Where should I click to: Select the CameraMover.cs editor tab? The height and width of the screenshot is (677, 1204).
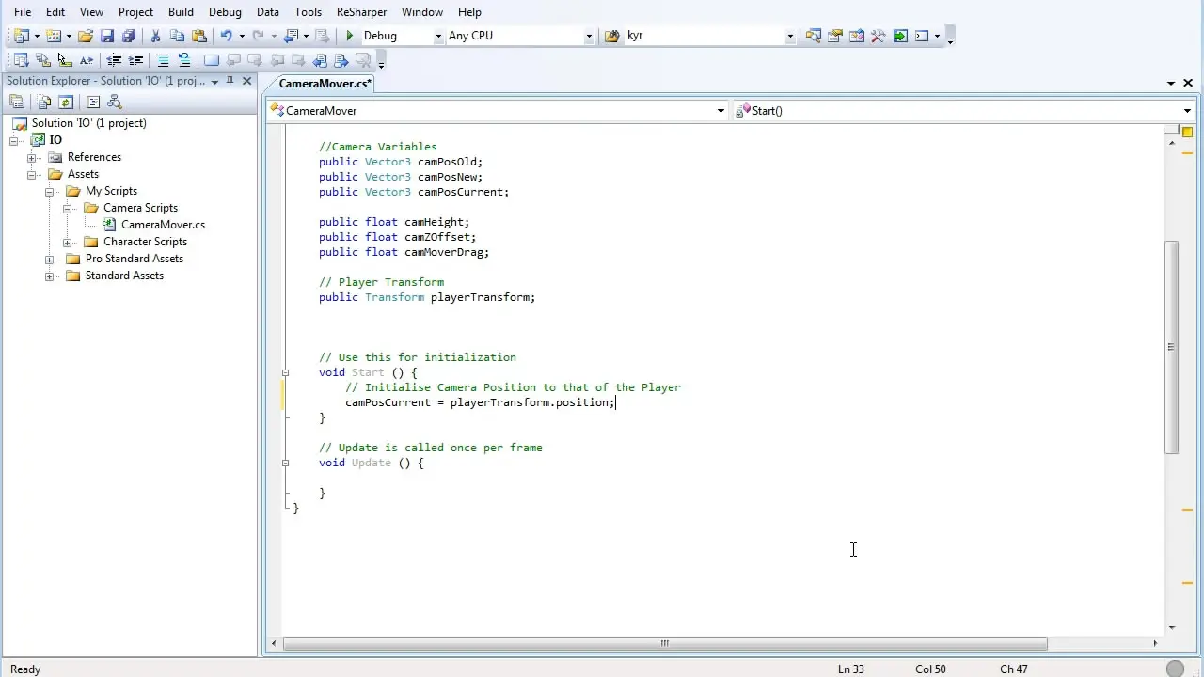point(325,84)
